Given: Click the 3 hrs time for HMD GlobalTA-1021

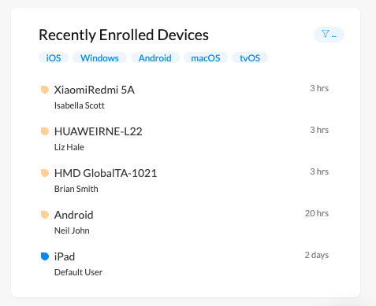Looking at the screenshot, I should pos(319,171).
